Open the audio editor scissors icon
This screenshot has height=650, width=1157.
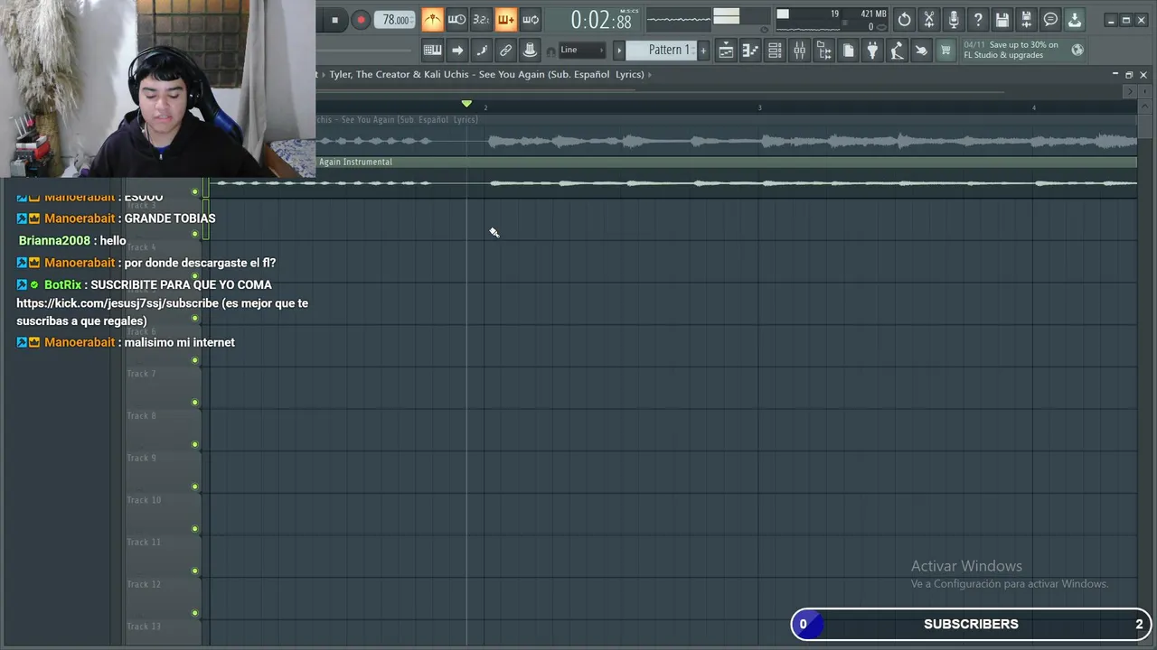(x=929, y=20)
